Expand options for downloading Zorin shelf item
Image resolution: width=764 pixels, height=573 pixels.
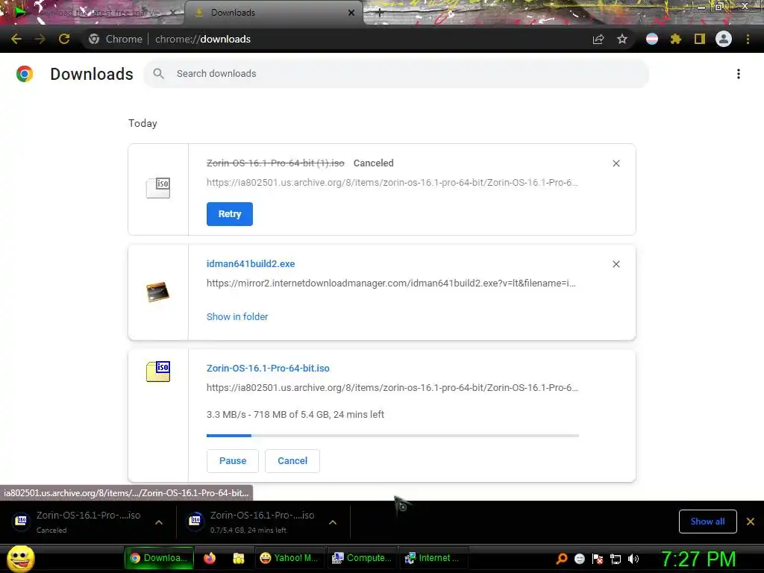click(x=333, y=522)
